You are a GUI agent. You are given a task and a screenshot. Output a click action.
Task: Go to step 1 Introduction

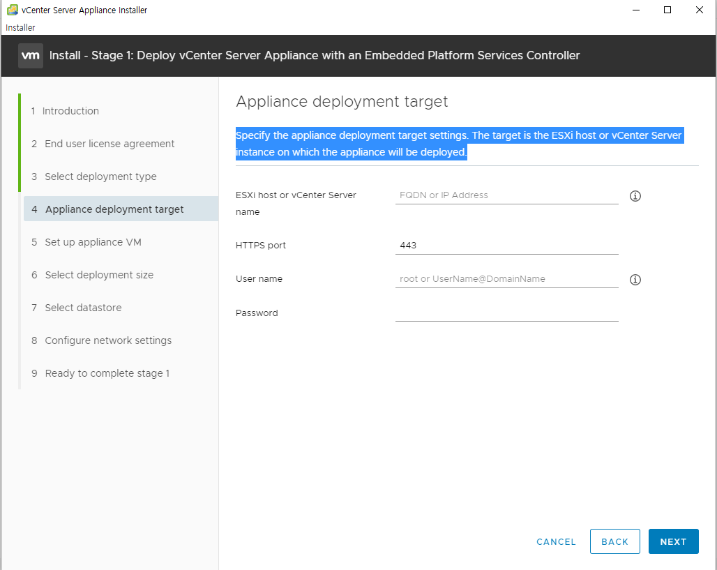(65, 111)
